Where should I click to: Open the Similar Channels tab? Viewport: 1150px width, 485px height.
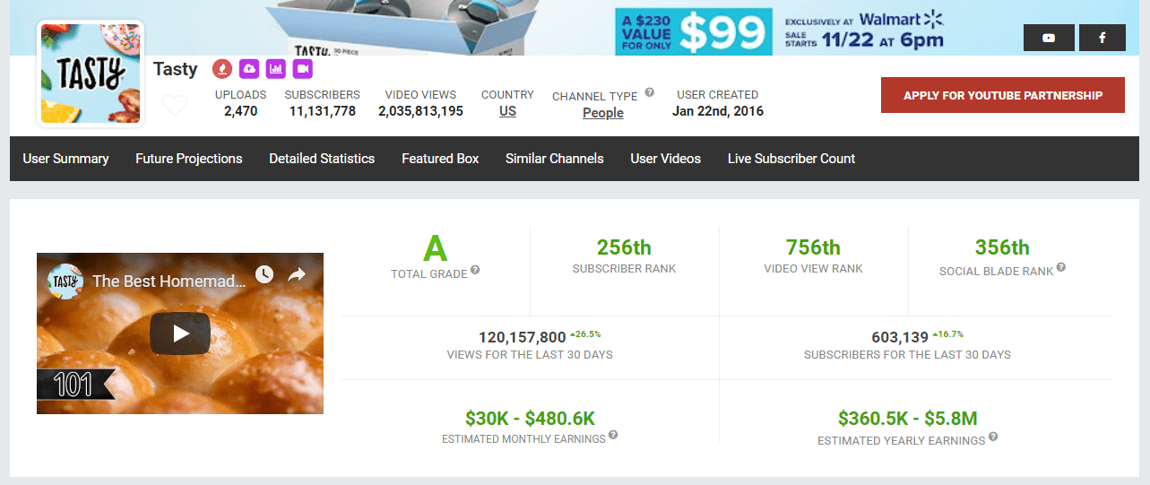555,159
